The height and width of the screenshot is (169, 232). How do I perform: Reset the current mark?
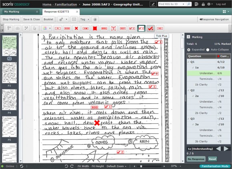[x=212, y=159]
